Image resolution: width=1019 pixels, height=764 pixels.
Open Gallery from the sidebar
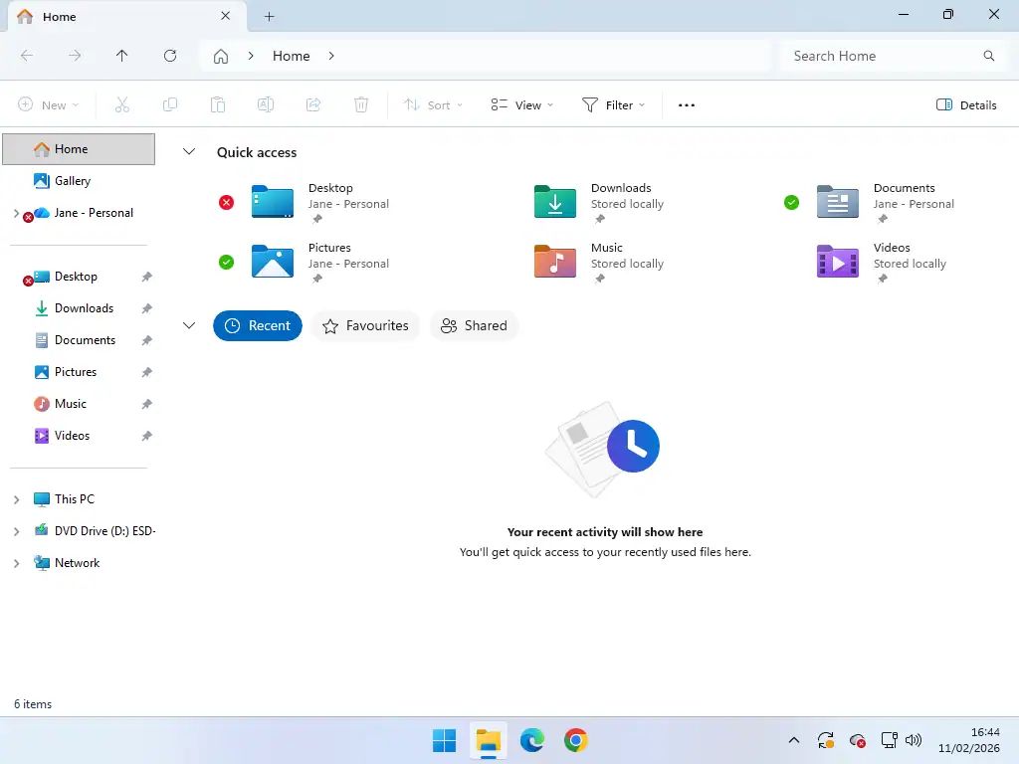pos(73,180)
